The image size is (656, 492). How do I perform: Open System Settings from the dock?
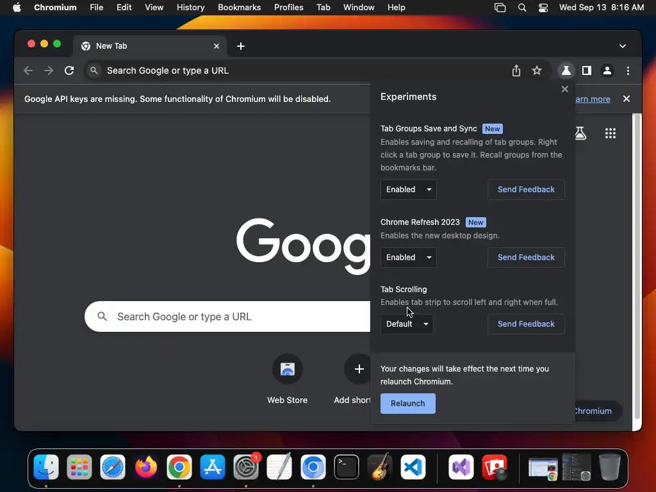[246, 467]
